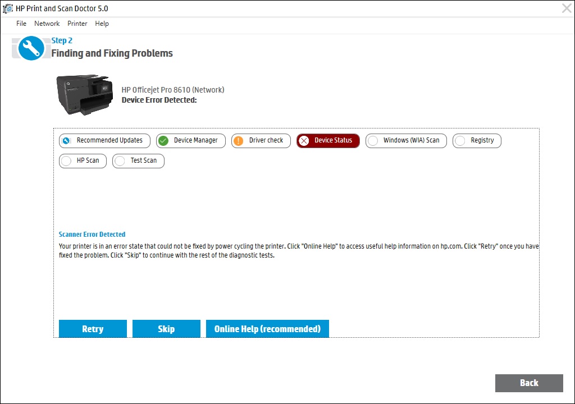Screen dimensions: 575x404
Task: Toggle the Device Status test pill
Action: click(328, 140)
